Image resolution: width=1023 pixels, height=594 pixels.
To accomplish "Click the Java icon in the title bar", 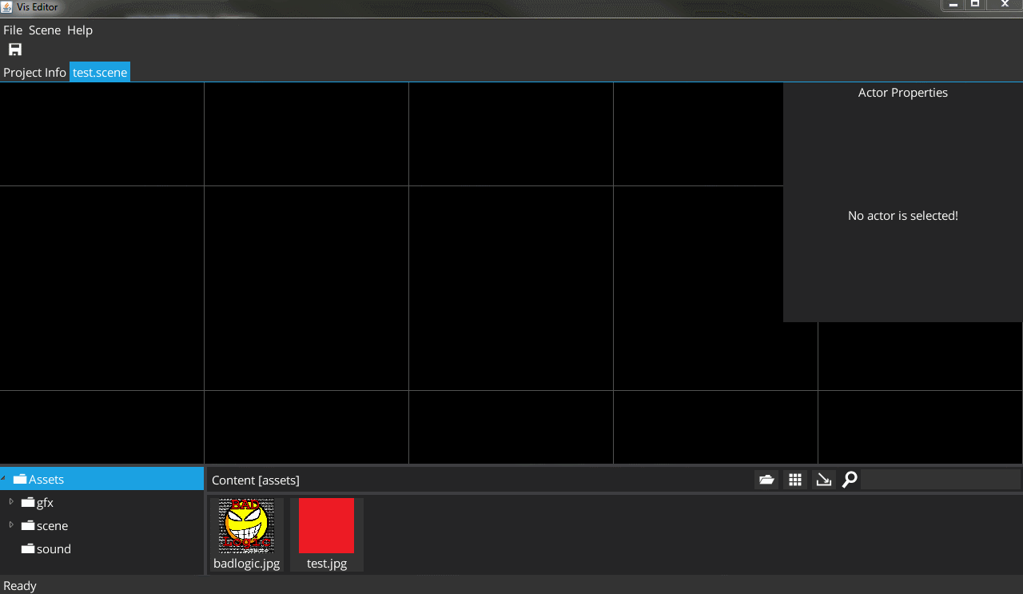I will [x=7, y=6].
